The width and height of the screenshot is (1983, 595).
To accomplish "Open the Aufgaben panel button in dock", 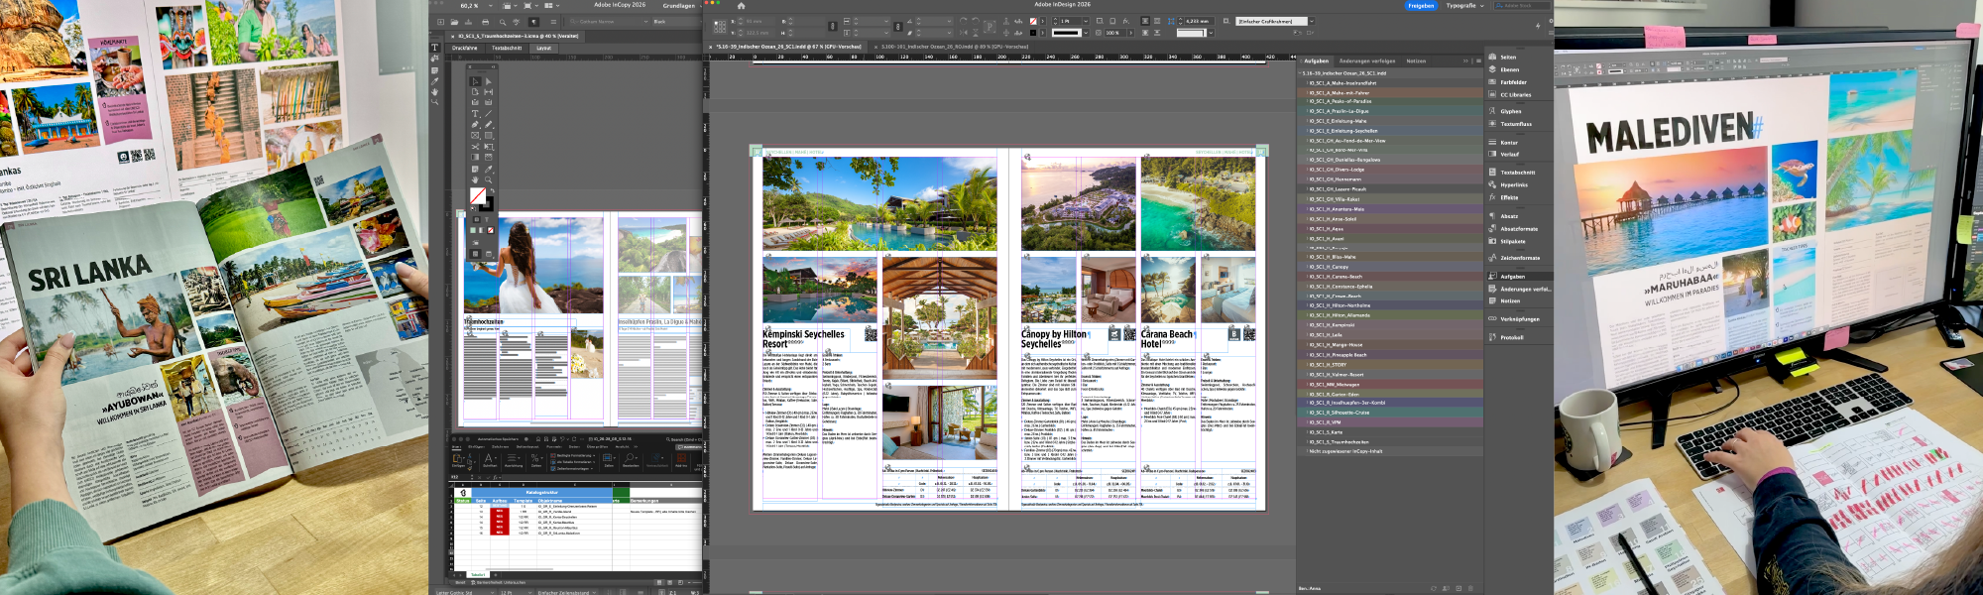I will (1520, 277).
